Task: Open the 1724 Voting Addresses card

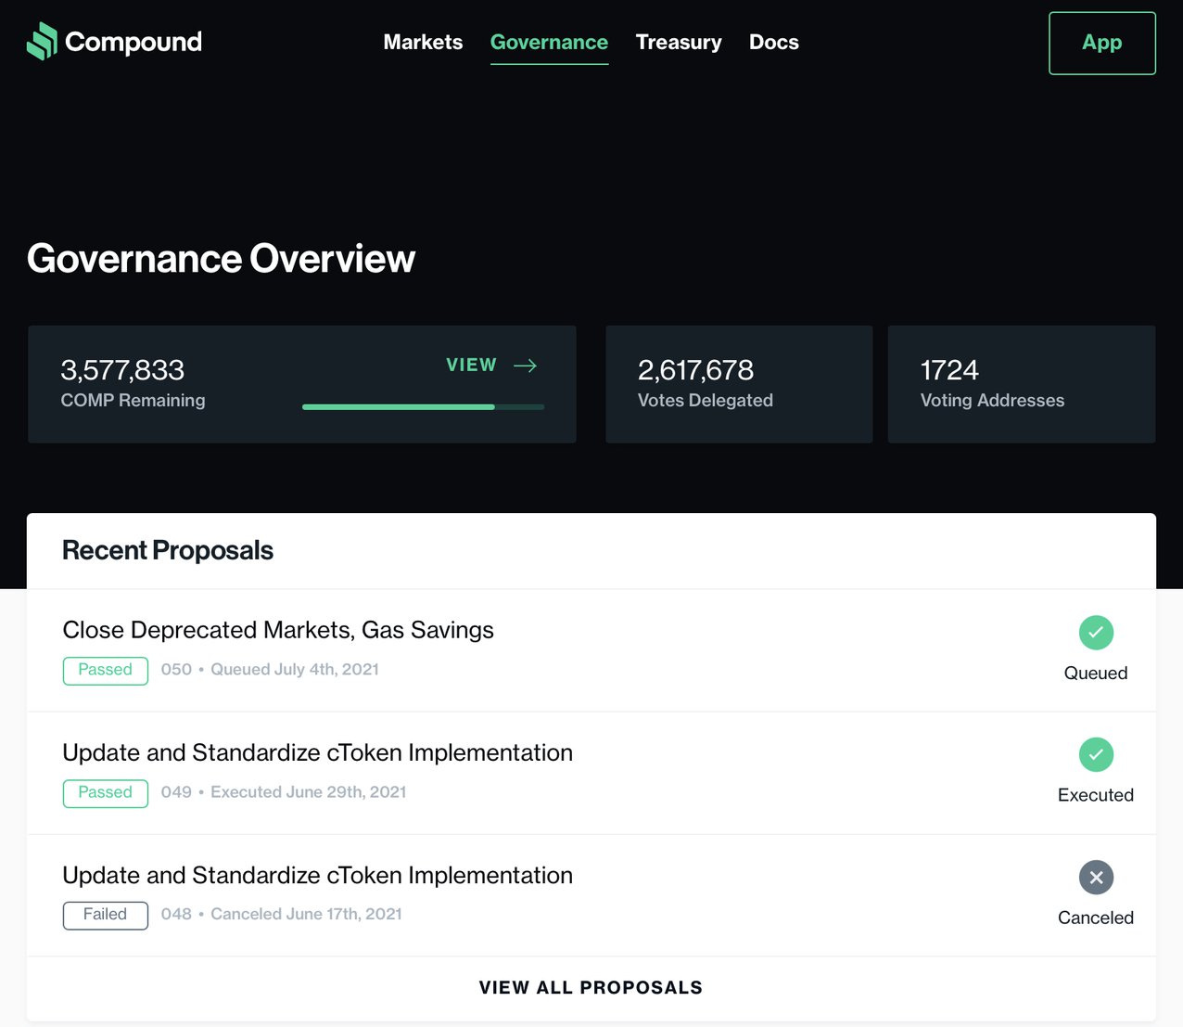Action: click(x=1022, y=384)
